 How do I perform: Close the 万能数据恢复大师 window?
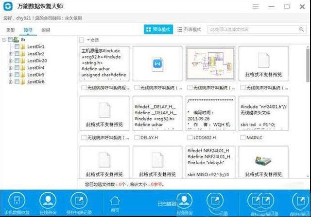[x=302, y=6]
